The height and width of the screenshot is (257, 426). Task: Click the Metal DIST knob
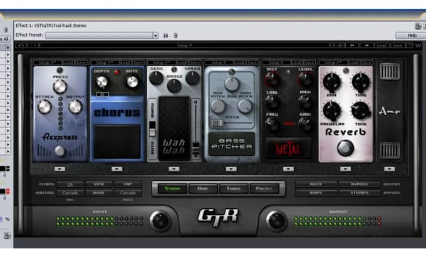[272, 79]
